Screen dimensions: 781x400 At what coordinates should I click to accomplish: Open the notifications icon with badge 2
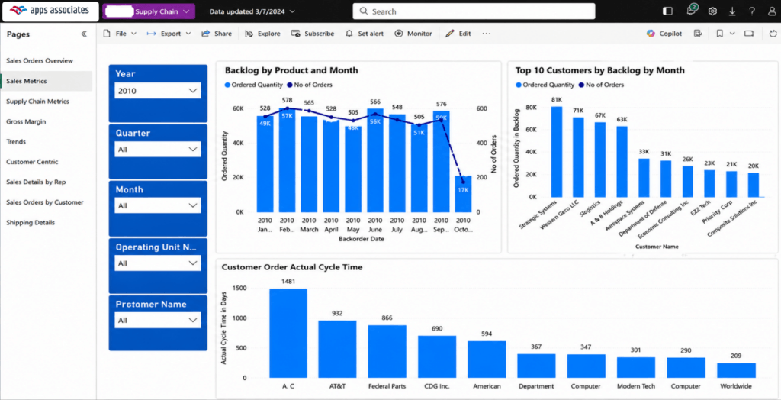click(x=691, y=11)
